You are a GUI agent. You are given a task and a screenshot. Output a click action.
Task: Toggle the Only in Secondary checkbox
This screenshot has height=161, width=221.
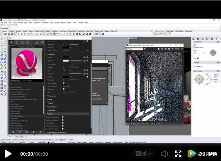(63, 126)
